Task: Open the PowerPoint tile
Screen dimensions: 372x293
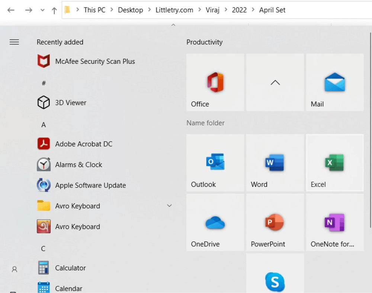Action: 275,222
